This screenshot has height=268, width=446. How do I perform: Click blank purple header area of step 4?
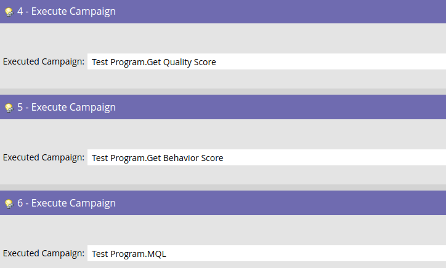point(282,11)
